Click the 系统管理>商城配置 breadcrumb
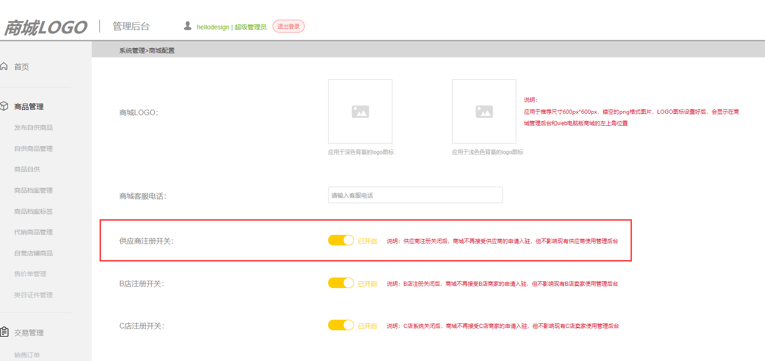This screenshot has width=765, height=361. click(x=147, y=50)
